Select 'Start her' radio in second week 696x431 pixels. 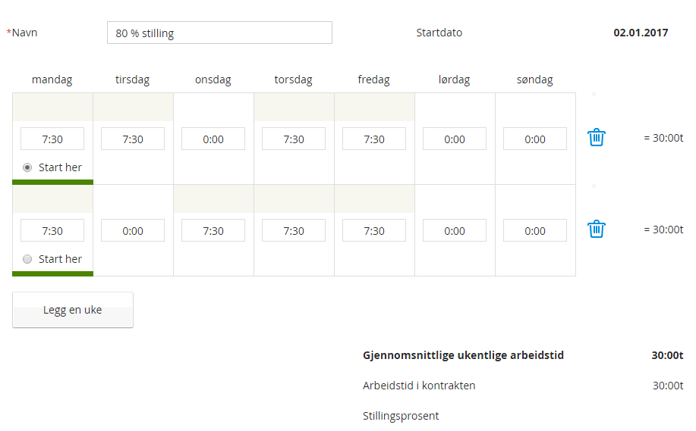28,259
